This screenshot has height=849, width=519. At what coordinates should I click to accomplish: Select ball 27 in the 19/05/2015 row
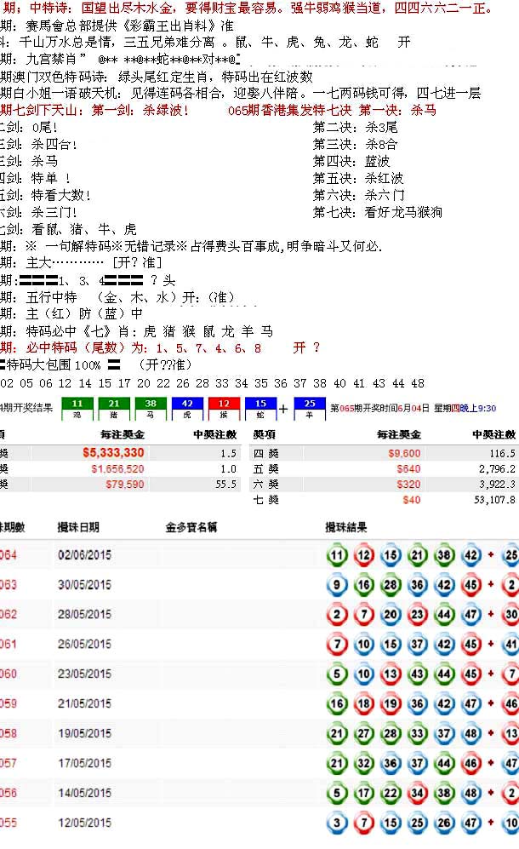[x=363, y=734]
